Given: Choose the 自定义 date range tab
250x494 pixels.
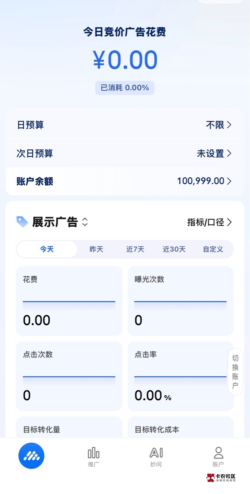Looking at the screenshot, I should [213, 249].
